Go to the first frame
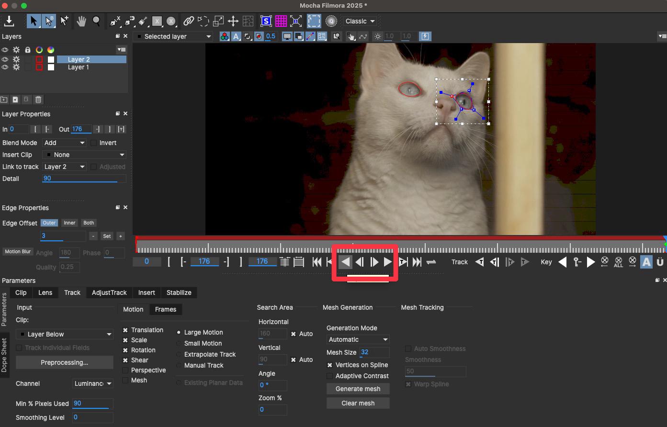The width and height of the screenshot is (667, 427). (317, 262)
